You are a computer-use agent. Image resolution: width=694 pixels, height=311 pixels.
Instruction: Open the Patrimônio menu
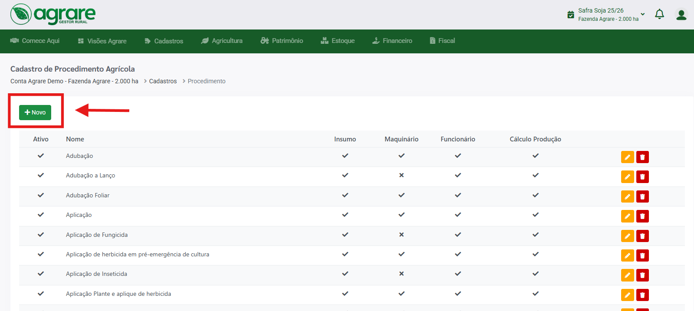[282, 41]
